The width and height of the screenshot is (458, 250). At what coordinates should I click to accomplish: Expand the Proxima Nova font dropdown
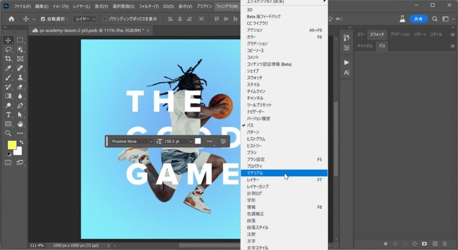click(151, 142)
